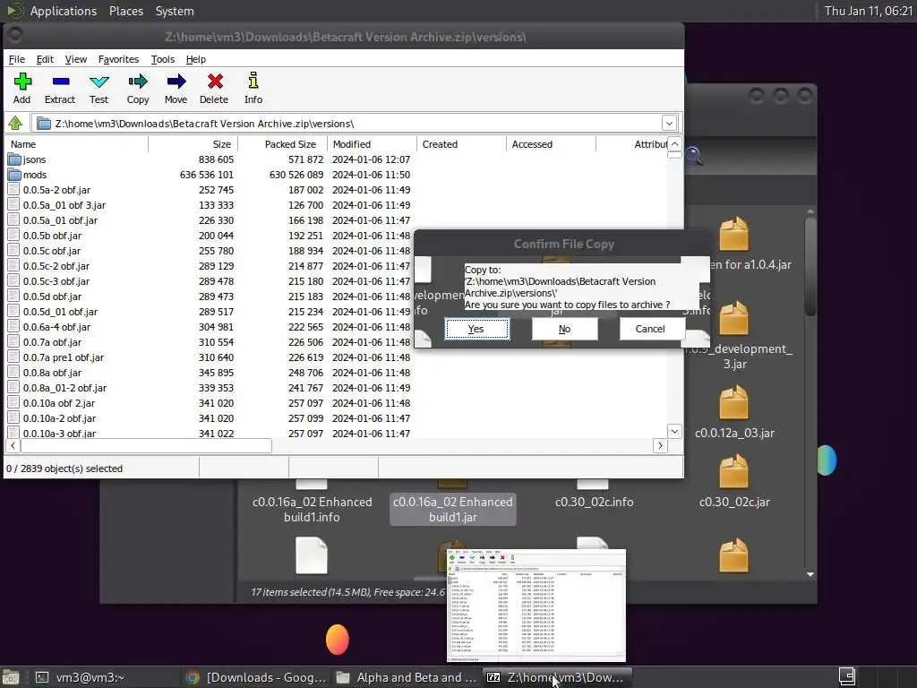Sort file list by Size column

(193, 144)
